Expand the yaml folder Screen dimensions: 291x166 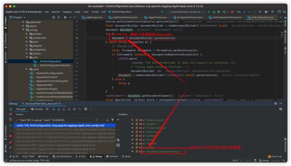27,69
